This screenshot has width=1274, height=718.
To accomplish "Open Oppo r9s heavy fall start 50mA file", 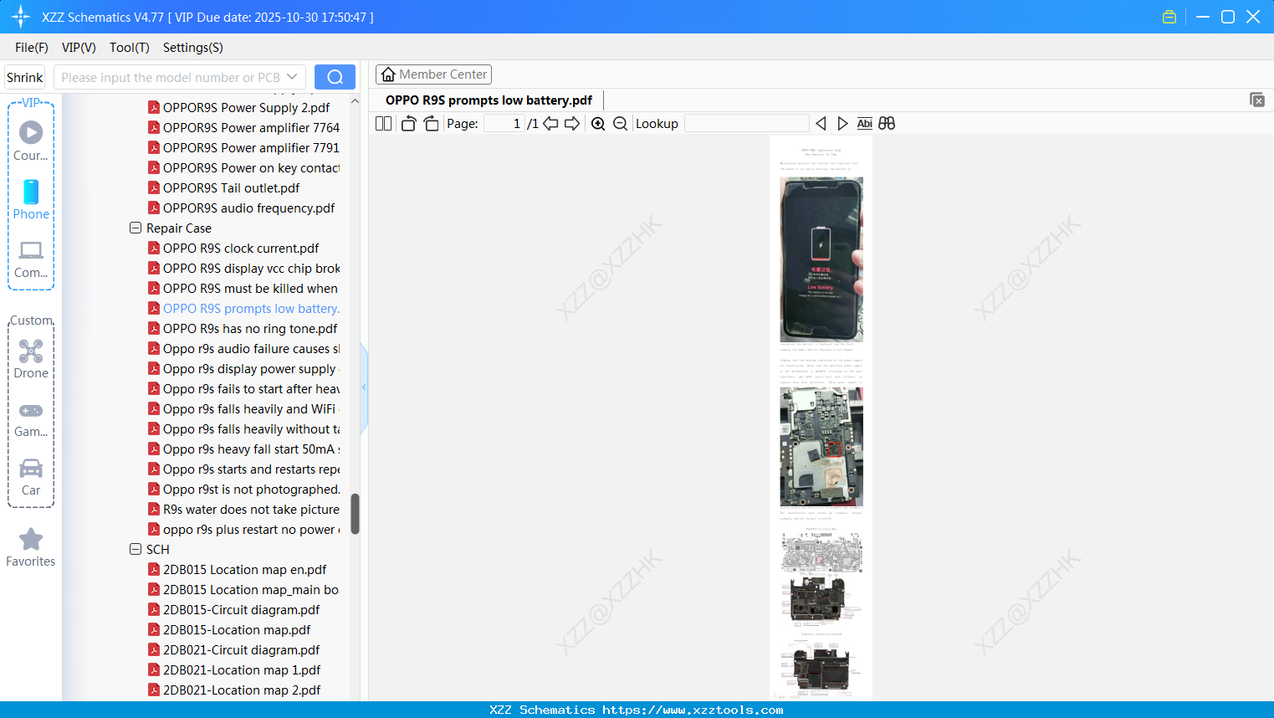I will click(x=243, y=449).
